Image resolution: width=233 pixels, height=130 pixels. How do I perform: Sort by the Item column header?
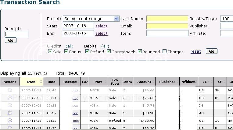point(127,82)
